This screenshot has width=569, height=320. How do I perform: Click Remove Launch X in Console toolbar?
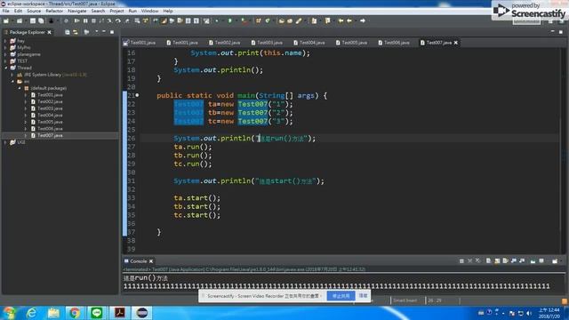(x=470, y=260)
